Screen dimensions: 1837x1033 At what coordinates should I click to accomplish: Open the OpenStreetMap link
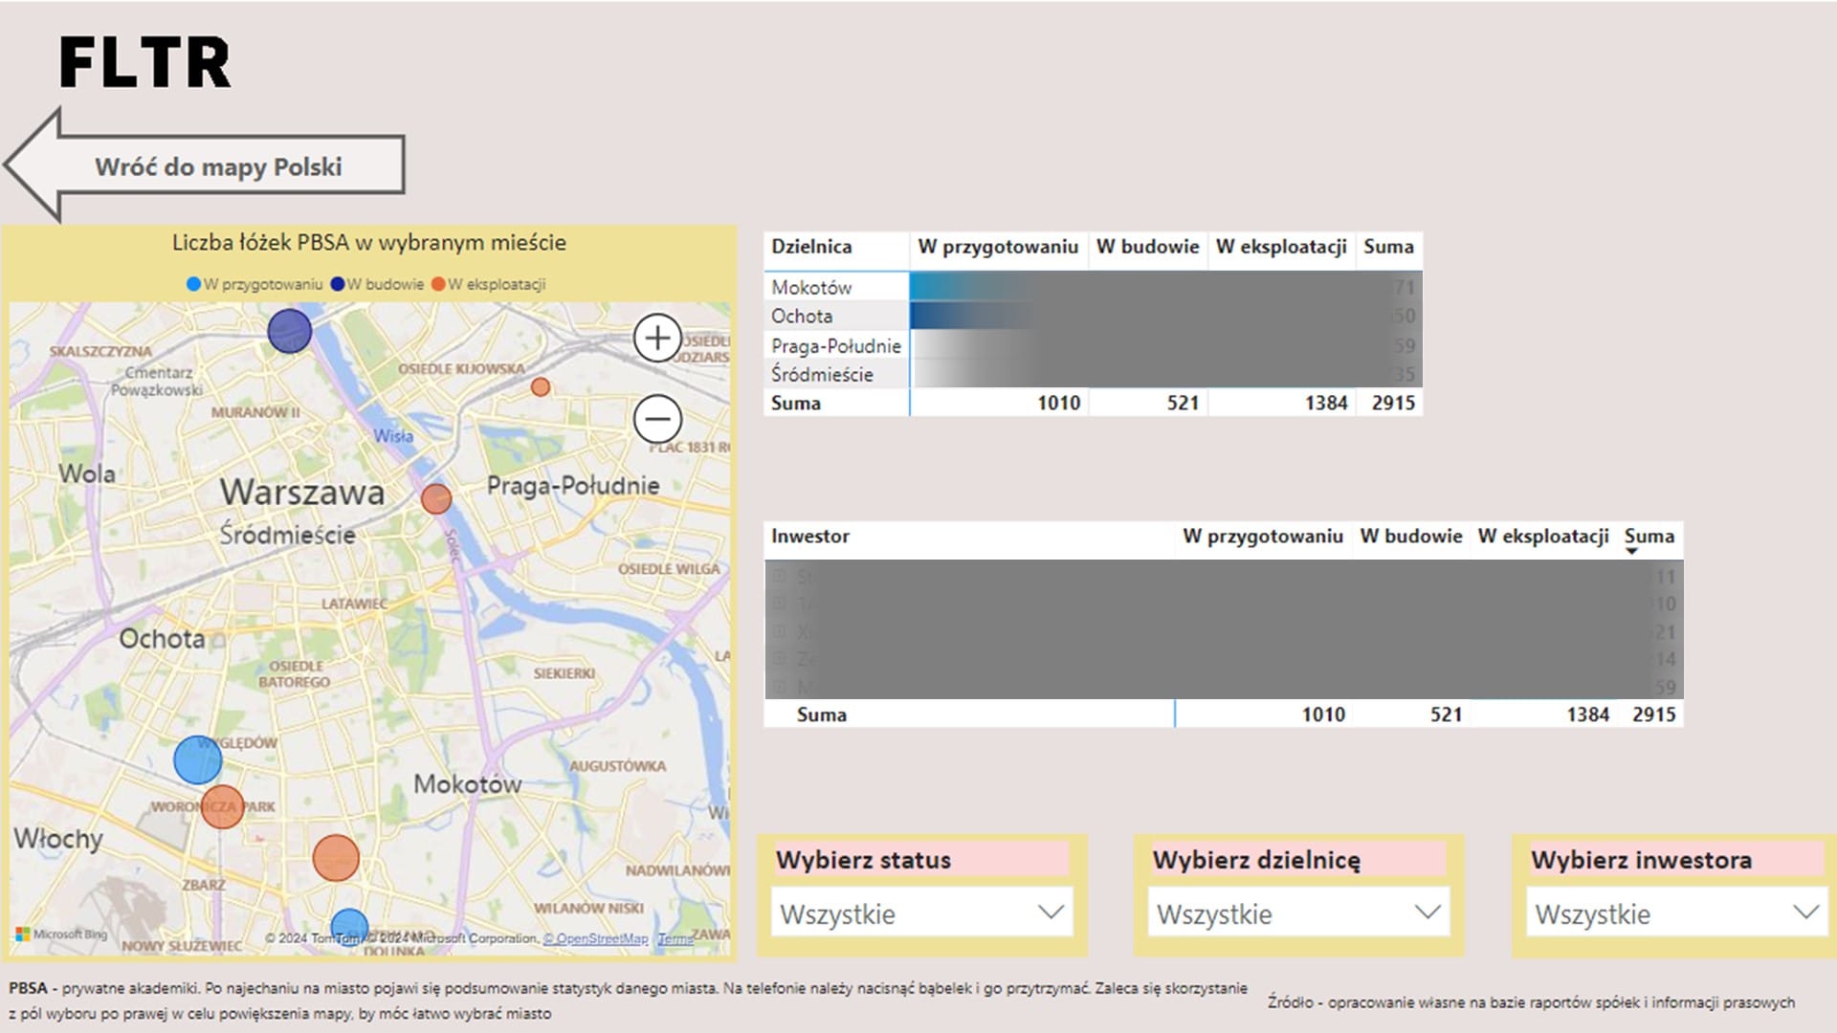596,938
